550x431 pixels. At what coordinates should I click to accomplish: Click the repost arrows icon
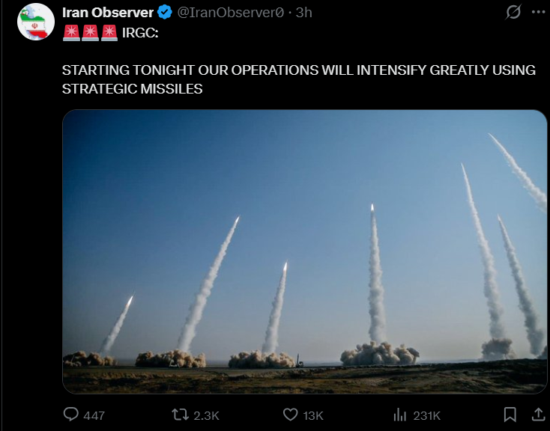point(180,415)
